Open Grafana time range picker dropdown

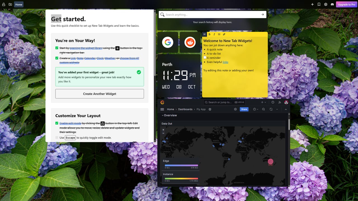pyautogui.click(x=256, y=109)
